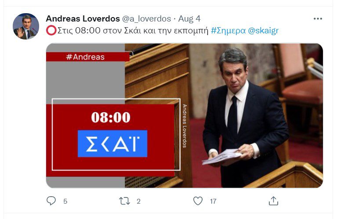Click the 08:00 time text in image
Image resolution: width=348 pixels, height=219 pixels.
[111, 117]
